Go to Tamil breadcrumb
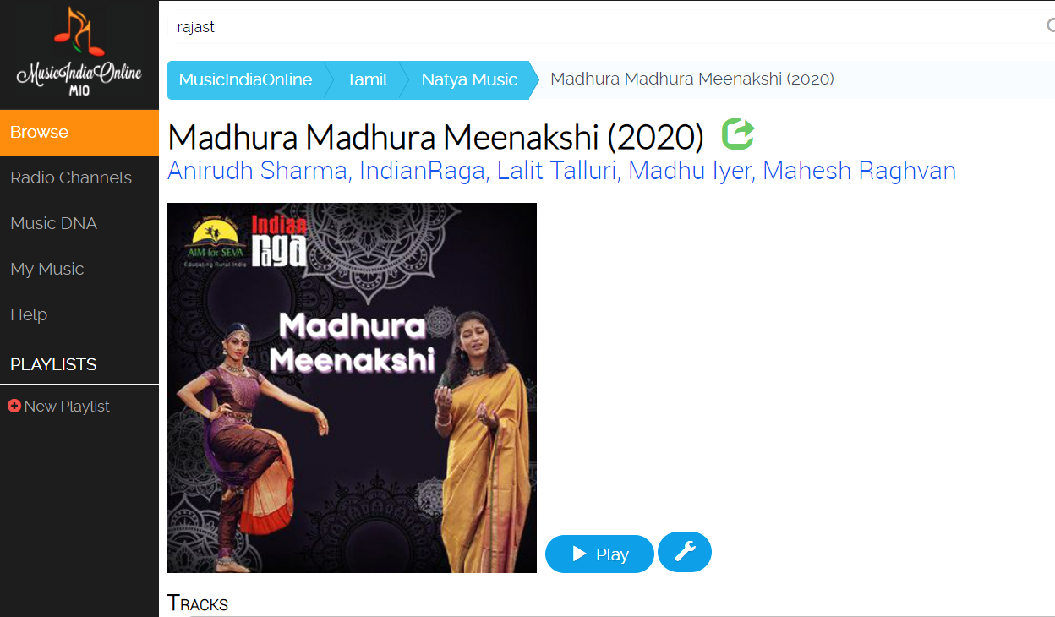 367,80
